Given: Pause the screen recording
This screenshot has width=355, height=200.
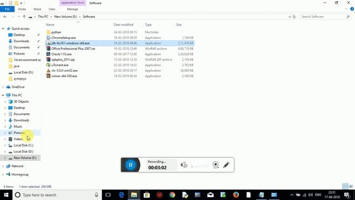Looking at the screenshot, I should coord(131,165).
